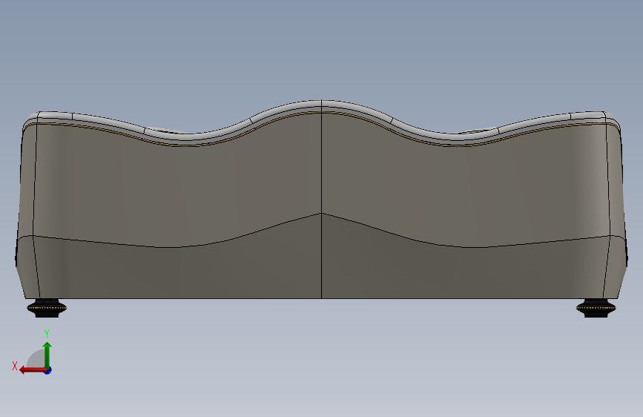
Task: Click the green Y axis arrow
Action: point(47,355)
